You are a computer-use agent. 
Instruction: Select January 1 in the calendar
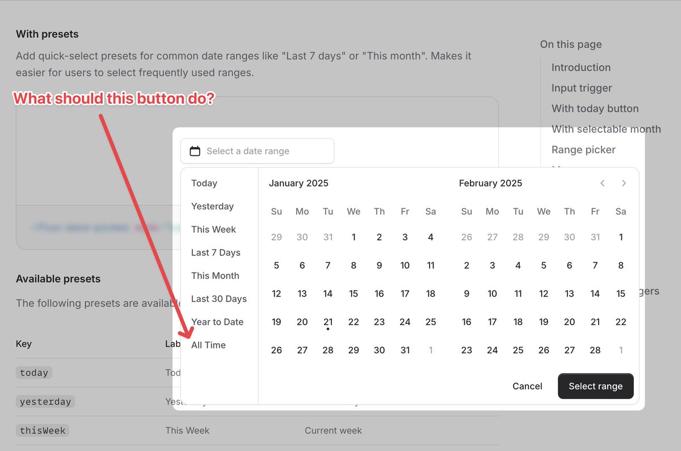pyautogui.click(x=354, y=237)
